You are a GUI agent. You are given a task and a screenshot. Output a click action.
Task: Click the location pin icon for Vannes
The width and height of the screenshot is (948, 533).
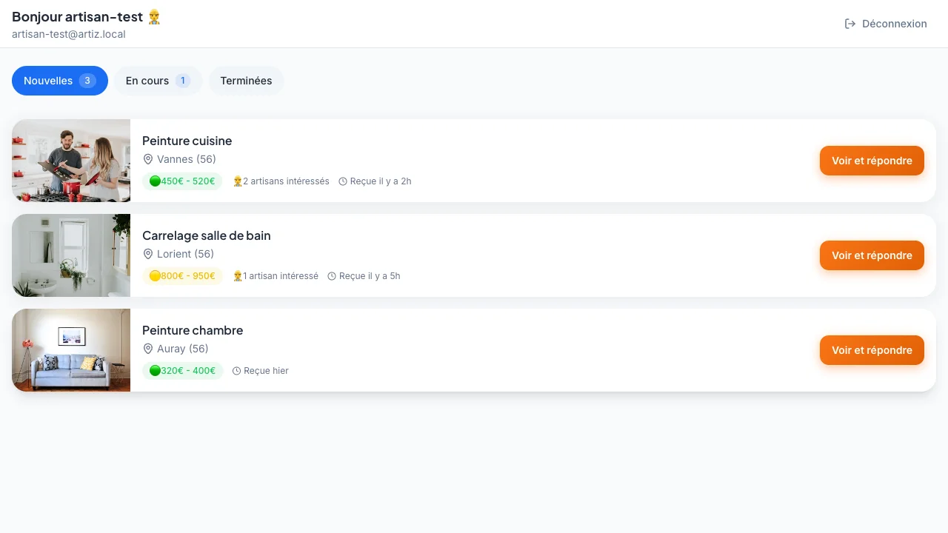[x=148, y=159]
